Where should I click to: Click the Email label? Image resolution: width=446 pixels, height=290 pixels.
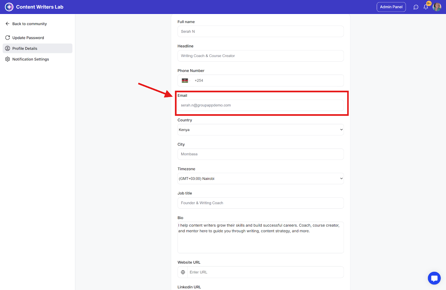[182, 96]
